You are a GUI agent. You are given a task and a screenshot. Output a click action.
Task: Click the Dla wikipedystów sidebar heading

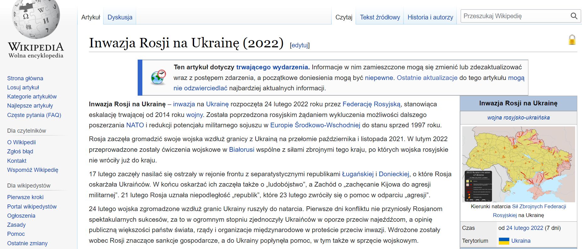(29, 186)
